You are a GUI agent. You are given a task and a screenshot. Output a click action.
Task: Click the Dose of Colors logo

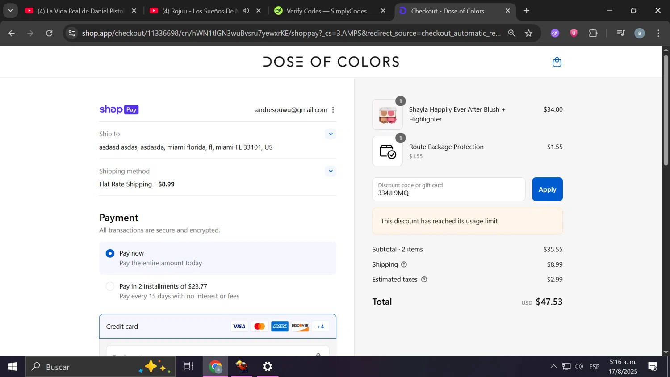pyautogui.click(x=331, y=62)
